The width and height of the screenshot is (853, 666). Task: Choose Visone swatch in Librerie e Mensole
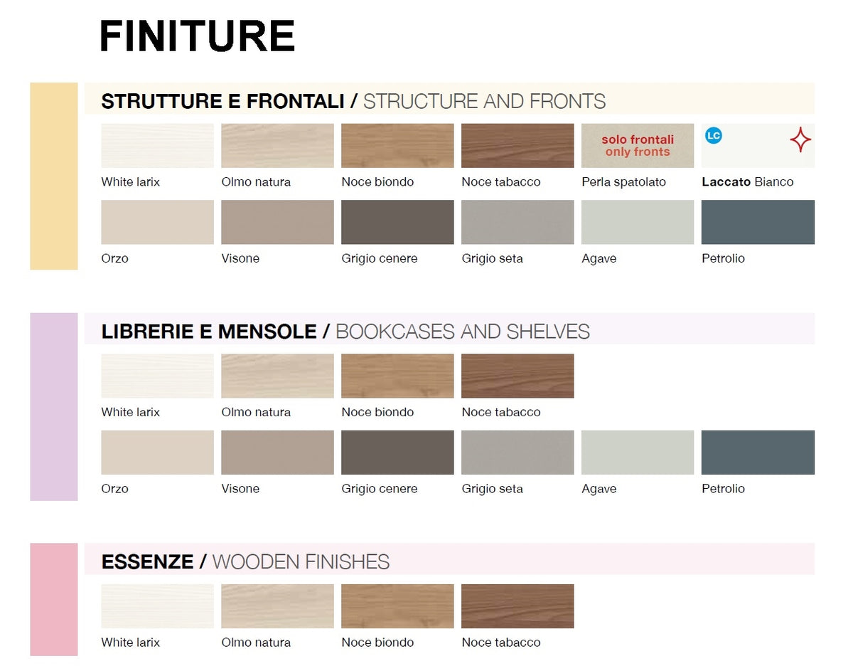click(277, 453)
